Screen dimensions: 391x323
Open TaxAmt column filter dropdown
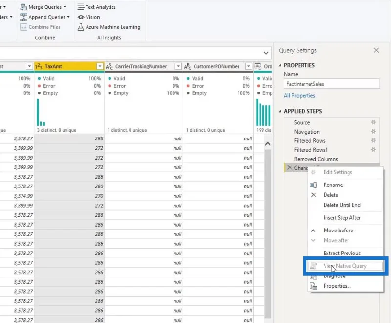100,66
